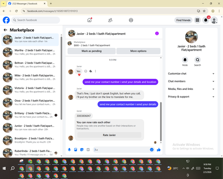Click Mark as pending button
The width and height of the screenshot is (223, 179).
(91, 51)
